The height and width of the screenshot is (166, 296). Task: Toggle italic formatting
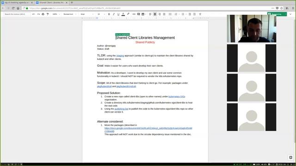(x=114, y=14)
